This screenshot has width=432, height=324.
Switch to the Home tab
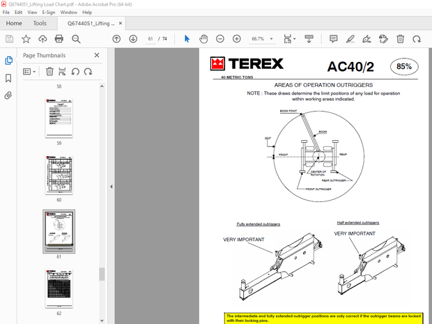pos(14,24)
